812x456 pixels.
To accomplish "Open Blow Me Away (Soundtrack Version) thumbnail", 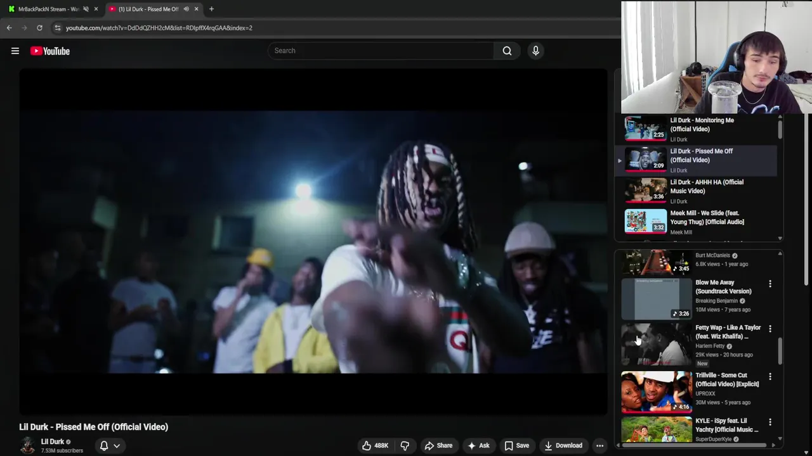I will point(657,298).
